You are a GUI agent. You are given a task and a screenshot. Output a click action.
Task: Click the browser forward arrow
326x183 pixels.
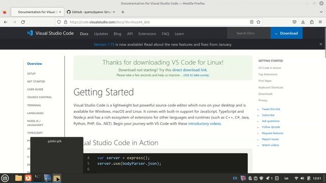pos(14,22)
